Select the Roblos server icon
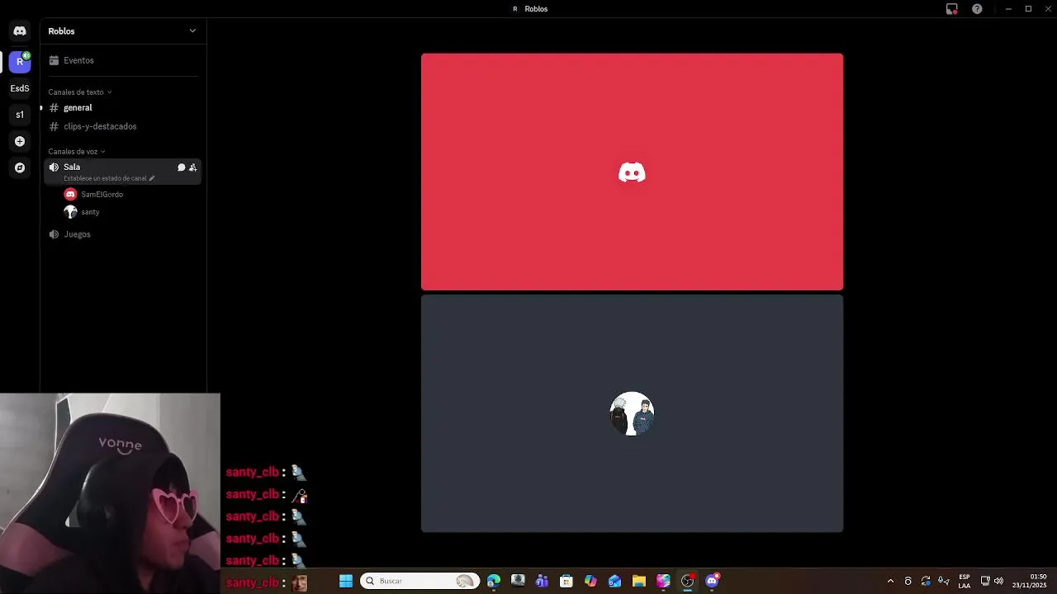The image size is (1057, 594). (x=20, y=62)
